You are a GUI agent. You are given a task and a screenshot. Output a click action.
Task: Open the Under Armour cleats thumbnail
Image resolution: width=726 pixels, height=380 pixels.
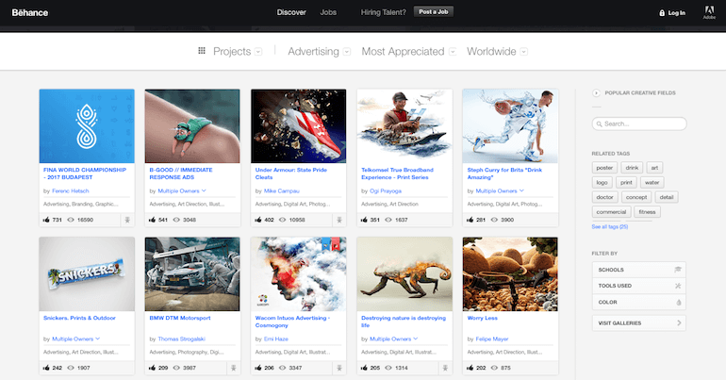298,126
